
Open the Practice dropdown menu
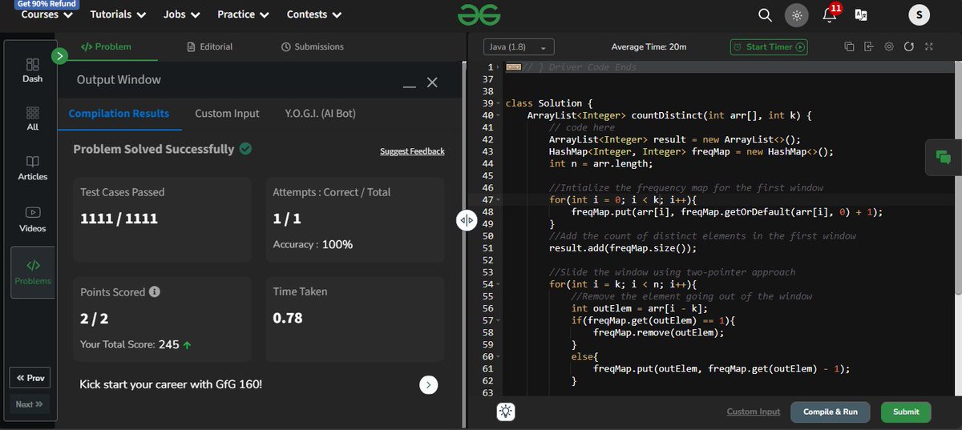coord(243,14)
